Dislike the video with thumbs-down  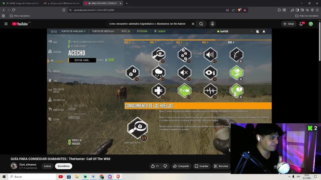[165, 166]
